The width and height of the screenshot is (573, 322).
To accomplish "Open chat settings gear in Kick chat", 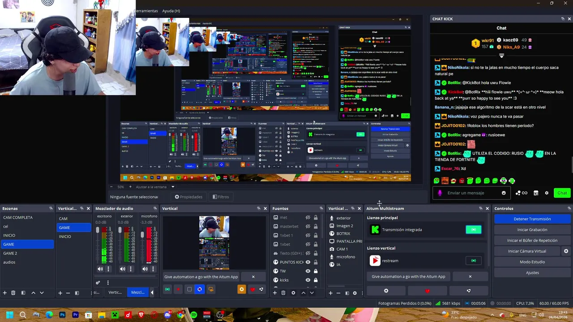I will tap(547, 193).
